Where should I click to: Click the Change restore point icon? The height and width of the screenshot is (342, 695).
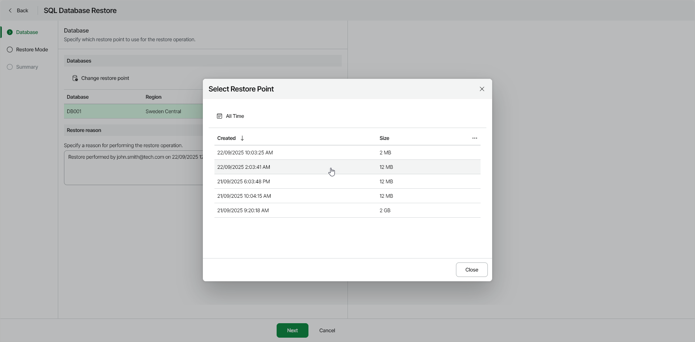pos(75,78)
